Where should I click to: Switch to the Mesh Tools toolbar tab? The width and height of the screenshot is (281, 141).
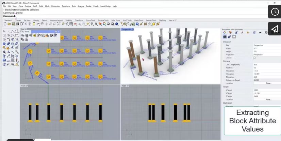pyautogui.click(x=138, y=20)
